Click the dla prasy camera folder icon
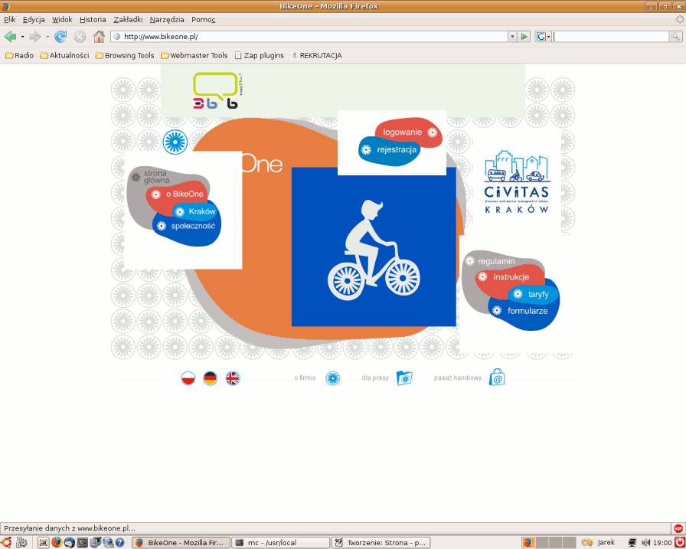Image resolution: width=686 pixels, height=549 pixels. point(404,378)
